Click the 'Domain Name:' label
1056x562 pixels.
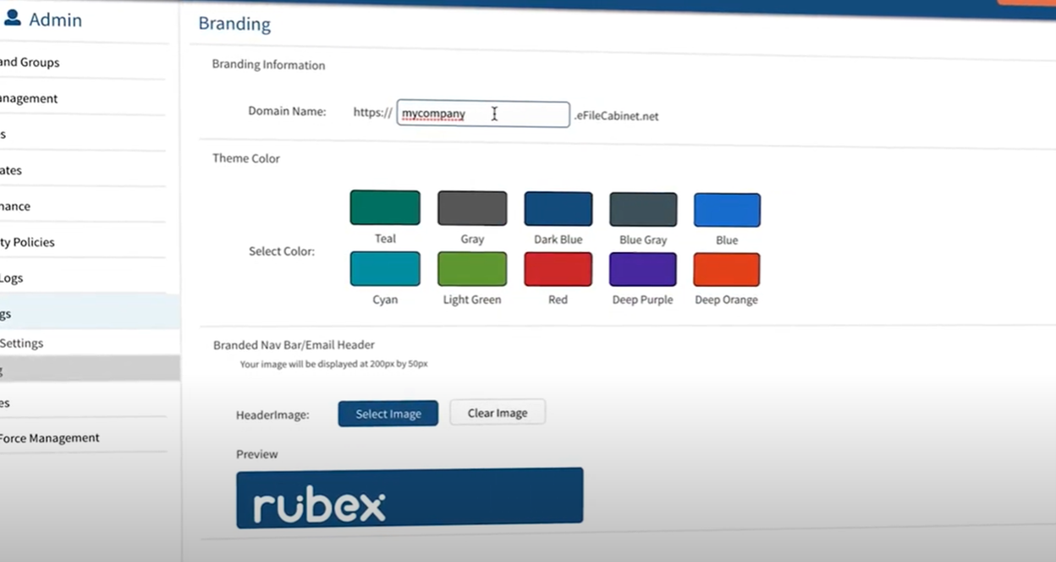[x=287, y=111]
